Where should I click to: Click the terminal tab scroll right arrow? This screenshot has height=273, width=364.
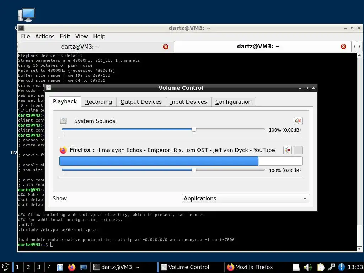pyautogui.click(x=360, y=47)
